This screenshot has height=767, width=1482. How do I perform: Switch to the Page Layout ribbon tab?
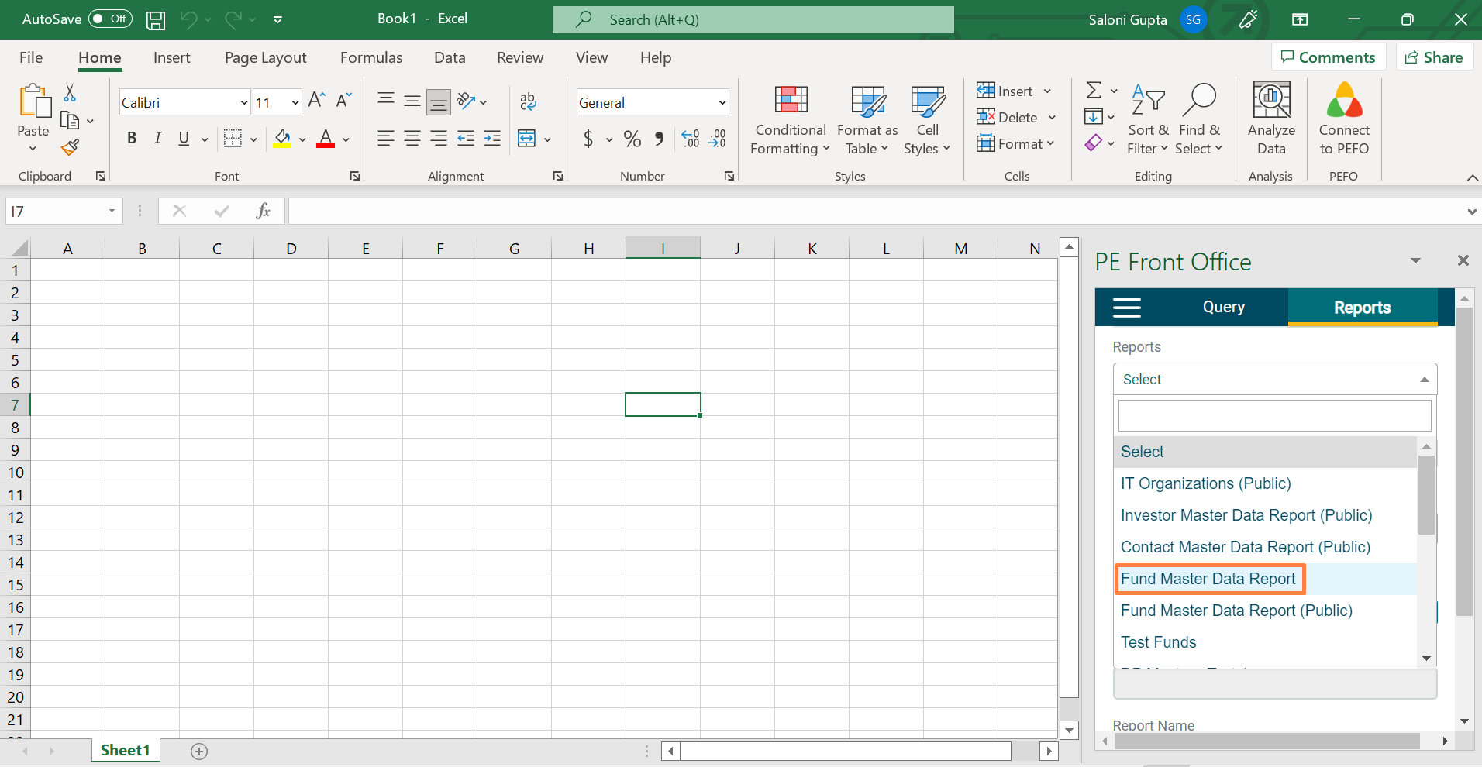(265, 58)
